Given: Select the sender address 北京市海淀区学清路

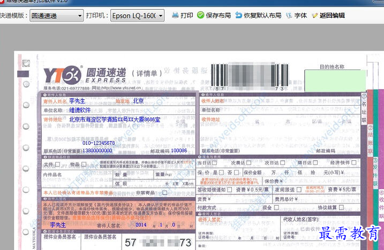Looking at the screenshot, I should point(115,120).
